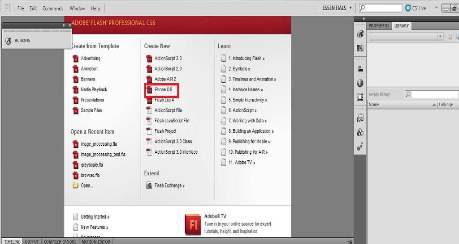Image resolution: width=459 pixels, height=244 pixels.
Task: Switch to the COMPILER ERRORS tab
Action: point(60,242)
